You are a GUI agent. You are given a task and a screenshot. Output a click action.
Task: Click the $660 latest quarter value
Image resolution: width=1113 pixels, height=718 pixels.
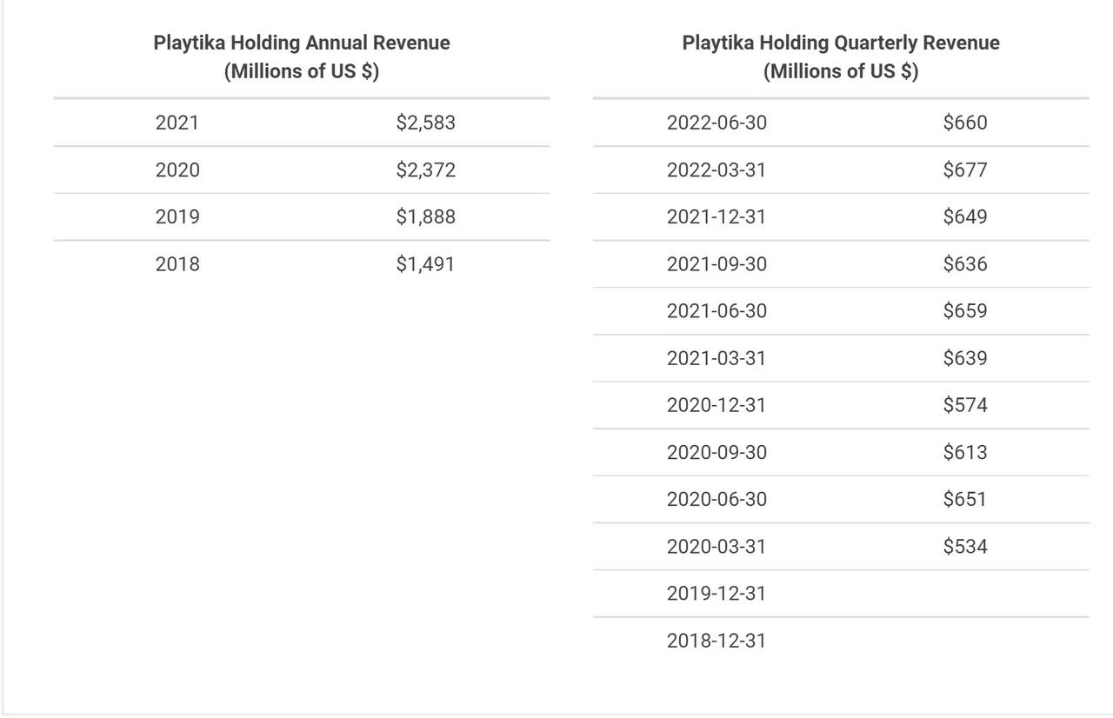point(965,123)
